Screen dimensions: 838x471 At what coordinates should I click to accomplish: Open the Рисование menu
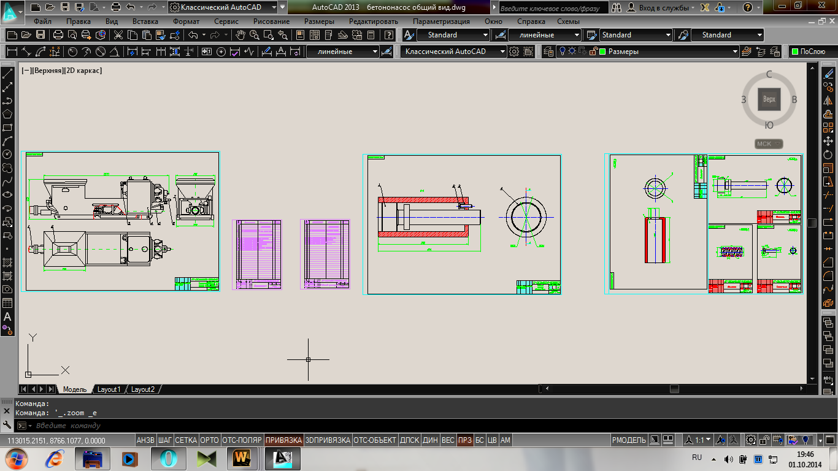coord(271,21)
